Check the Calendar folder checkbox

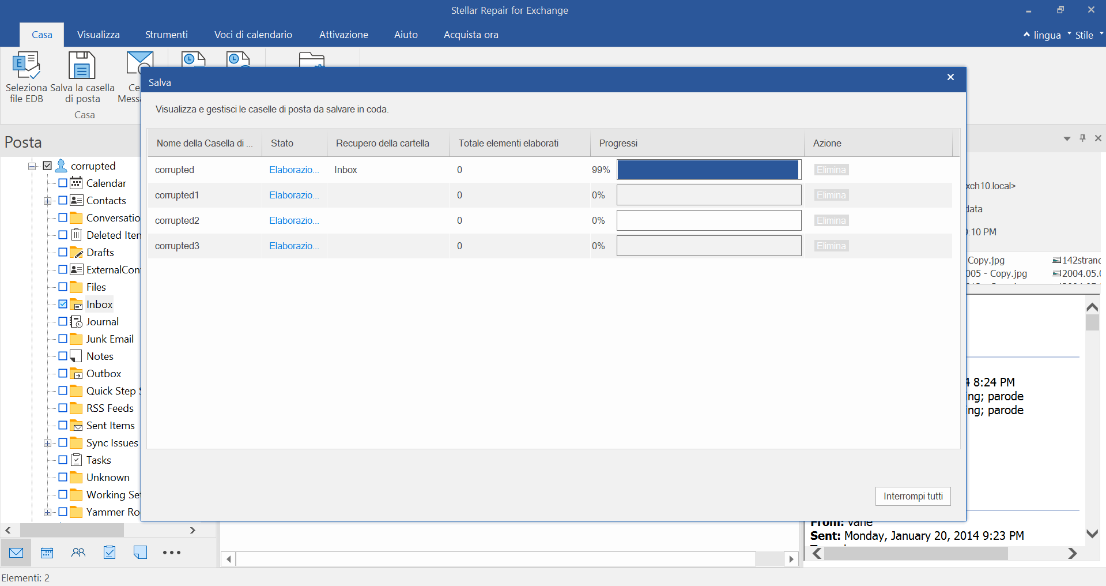pos(63,183)
